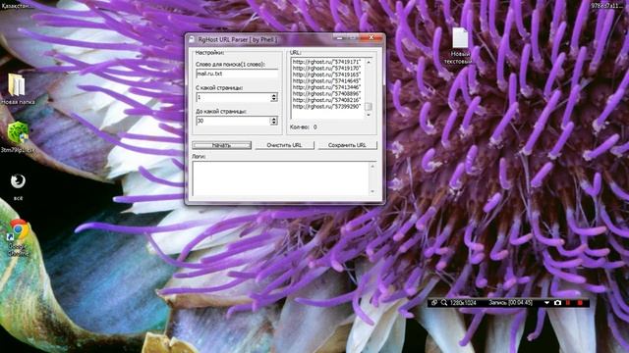
Task: Click the camera screenshot icon in recorder bar
Action: (557, 303)
